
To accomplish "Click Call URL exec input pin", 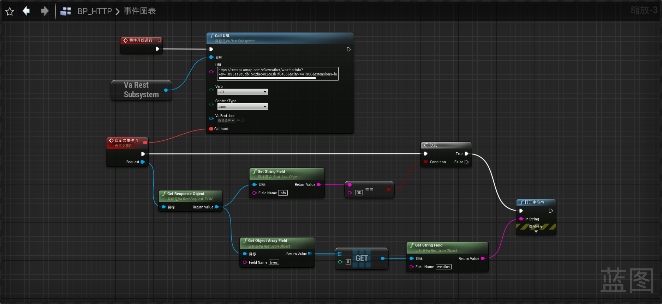I will [211, 49].
